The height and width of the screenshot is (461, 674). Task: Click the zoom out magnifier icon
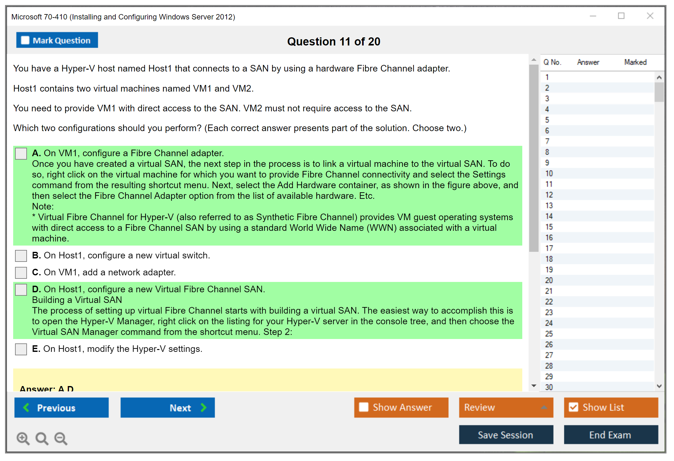[61, 438]
